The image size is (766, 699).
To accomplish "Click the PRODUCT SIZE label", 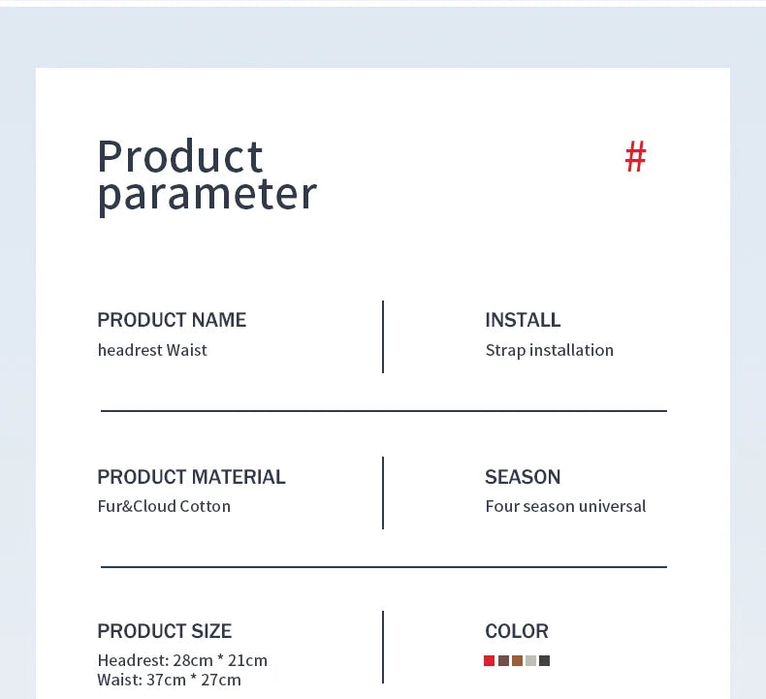I will click(x=164, y=631).
